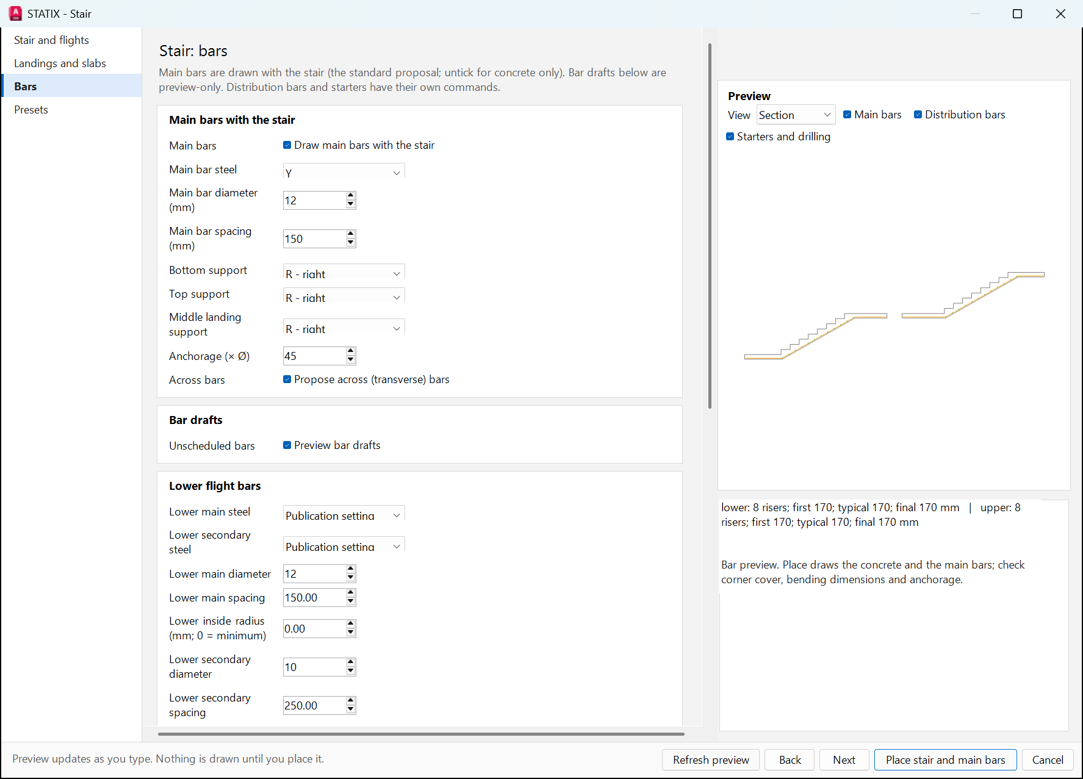This screenshot has height=779, width=1083.
Task: Click the Next button
Action: (844, 759)
